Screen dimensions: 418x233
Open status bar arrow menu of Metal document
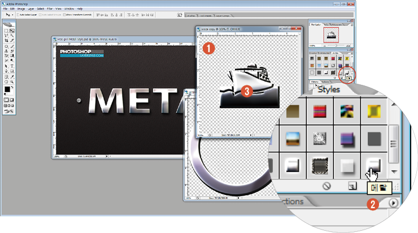[x=107, y=157]
